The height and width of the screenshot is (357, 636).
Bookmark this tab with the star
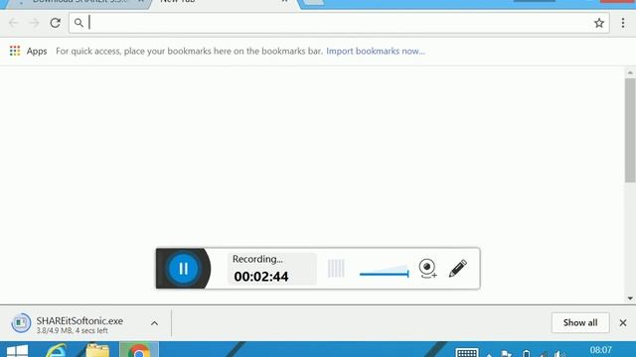[x=599, y=23]
